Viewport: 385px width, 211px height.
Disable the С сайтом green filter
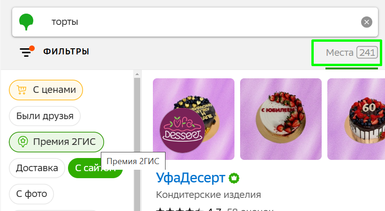coord(95,168)
